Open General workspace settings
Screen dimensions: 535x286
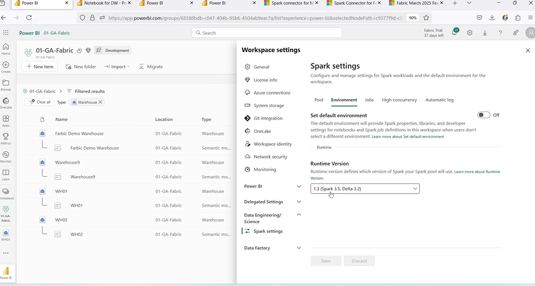coord(261,67)
